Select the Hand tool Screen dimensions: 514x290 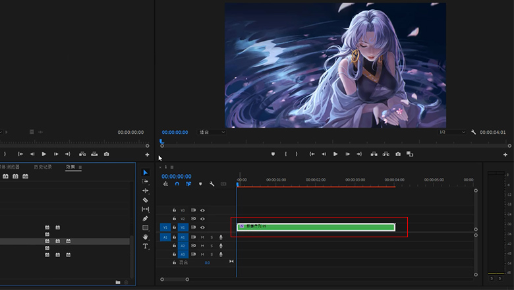click(145, 237)
